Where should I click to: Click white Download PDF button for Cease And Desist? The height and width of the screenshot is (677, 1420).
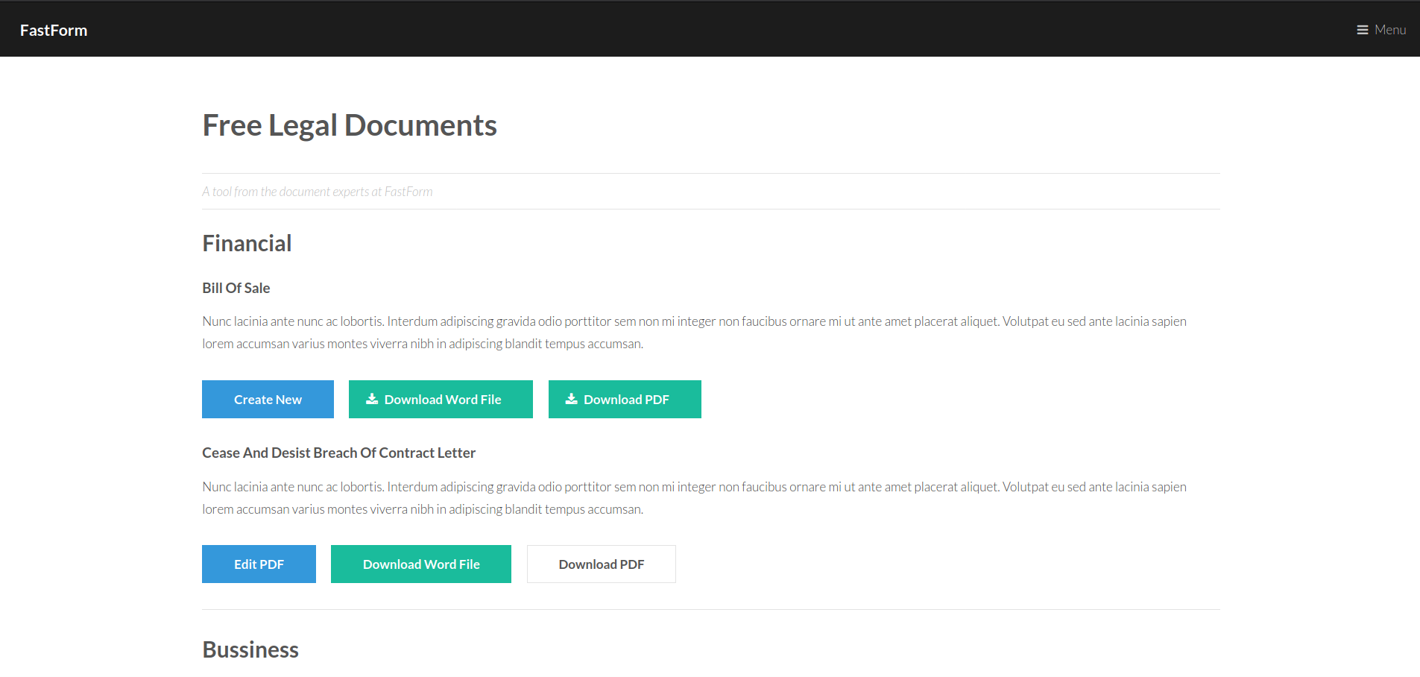(x=602, y=564)
